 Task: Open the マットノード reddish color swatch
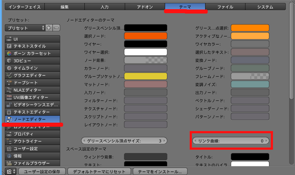coord(146,84)
